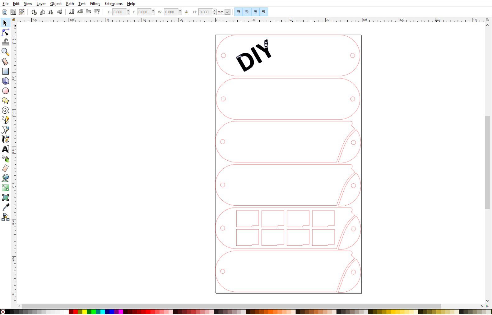Viewport: 492px width, 315px height.
Task: Activate the Spiral tool
Action: 5,110
